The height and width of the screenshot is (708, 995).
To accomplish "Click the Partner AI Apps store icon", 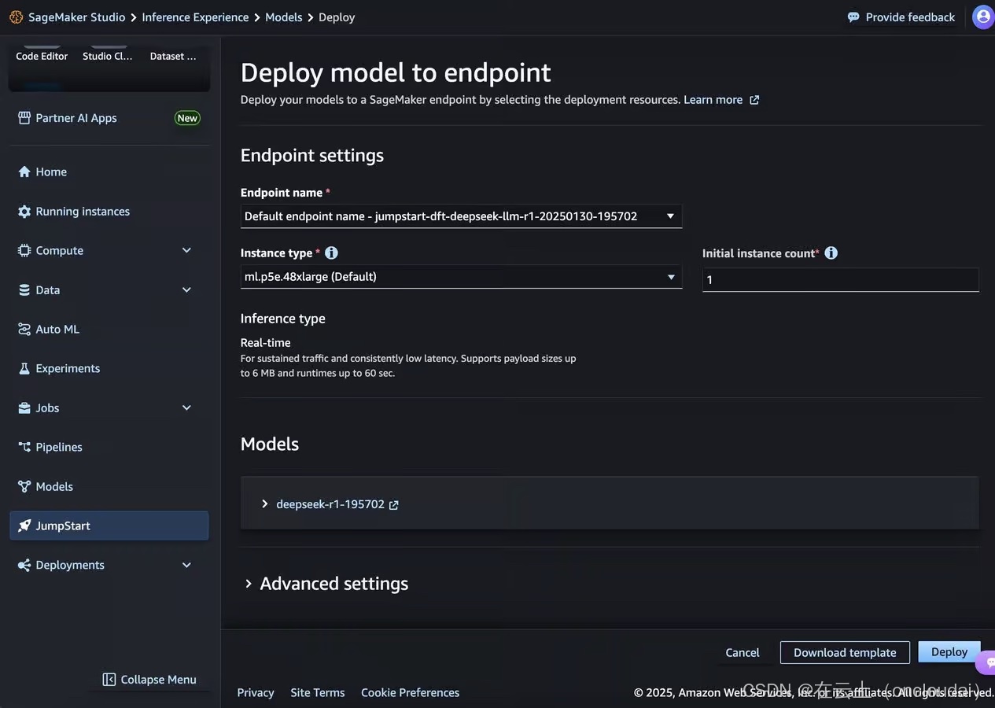I will pos(24,118).
